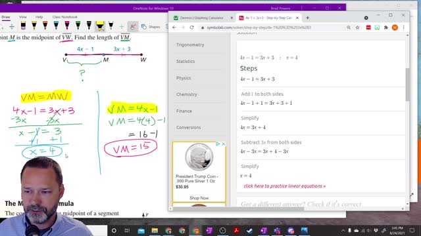Select the yellow pen in OneNote
Image resolution: width=421 pixels, height=236 pixels.
(34, 26)
